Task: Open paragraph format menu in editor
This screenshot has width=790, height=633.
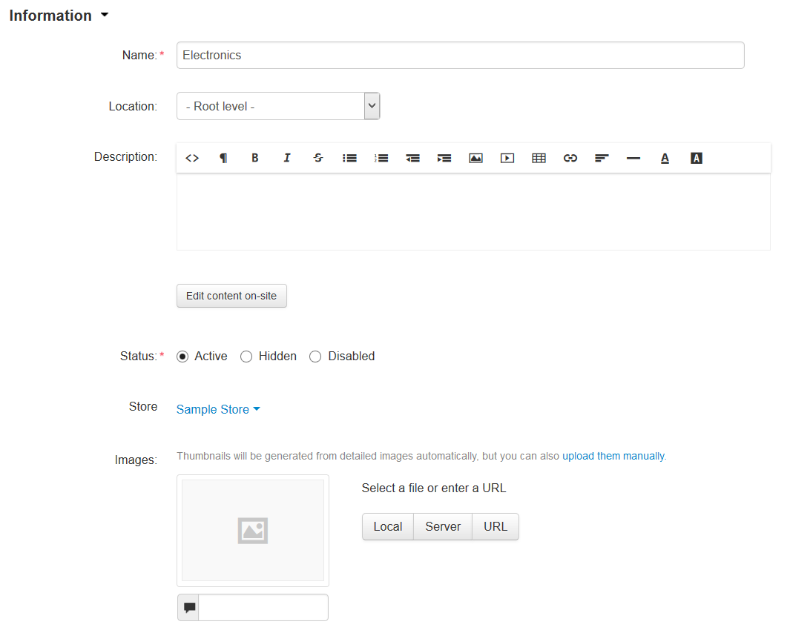Action: [x=223, y=158]
